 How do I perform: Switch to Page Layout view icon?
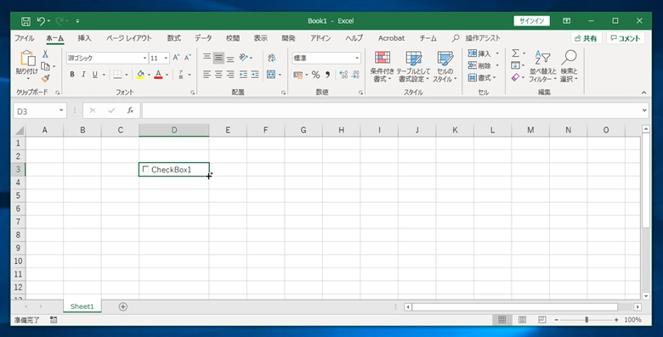(x=522, y=320)
